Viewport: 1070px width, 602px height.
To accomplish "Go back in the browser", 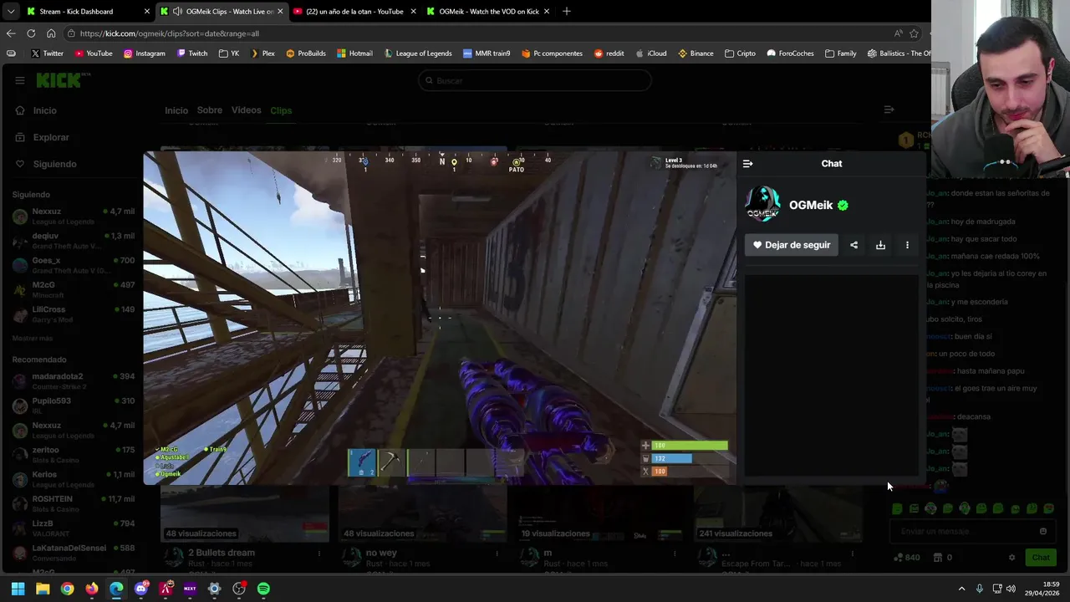I will (x=10, y=33).
